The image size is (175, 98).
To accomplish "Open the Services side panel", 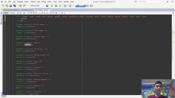I will [x=1, y=21].
